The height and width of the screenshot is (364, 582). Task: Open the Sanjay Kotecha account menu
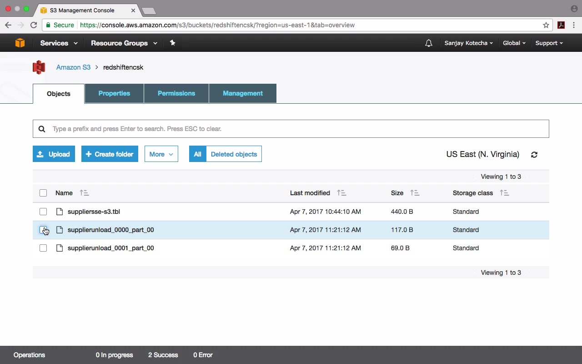pos(469,43)
